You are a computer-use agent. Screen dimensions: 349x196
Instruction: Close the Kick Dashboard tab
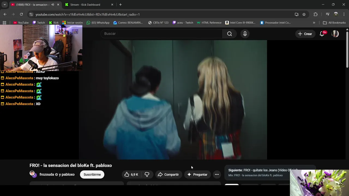[x=112, y=5]
